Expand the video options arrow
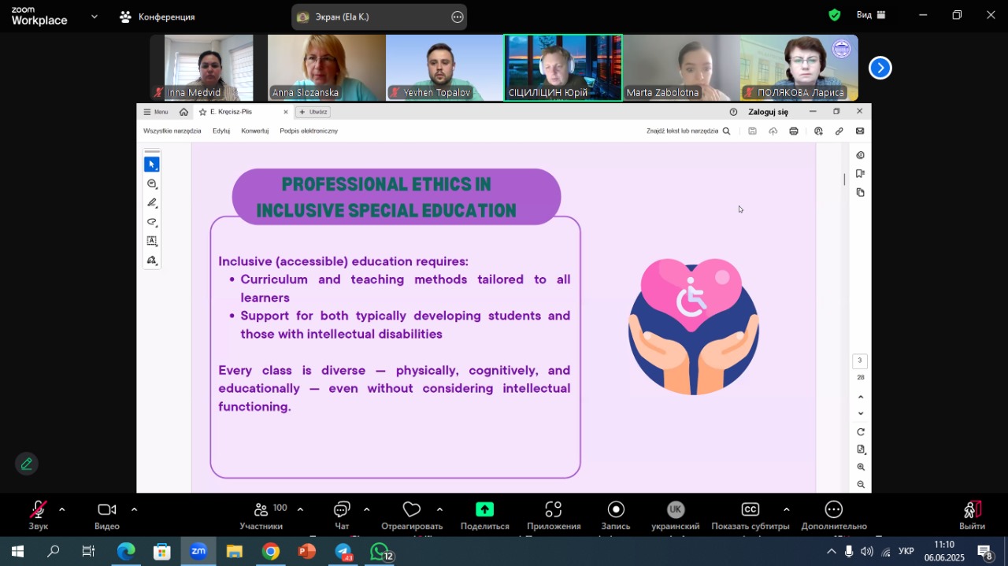This screenshot has height=566, width=1008. (134, 509)
